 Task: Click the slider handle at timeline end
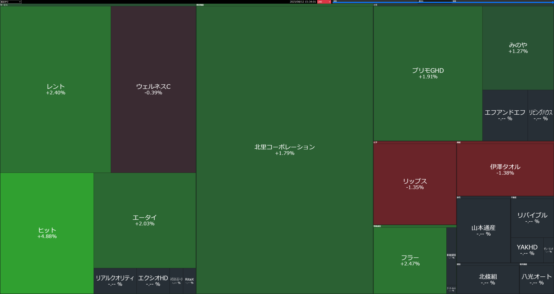tap(553, 2)
